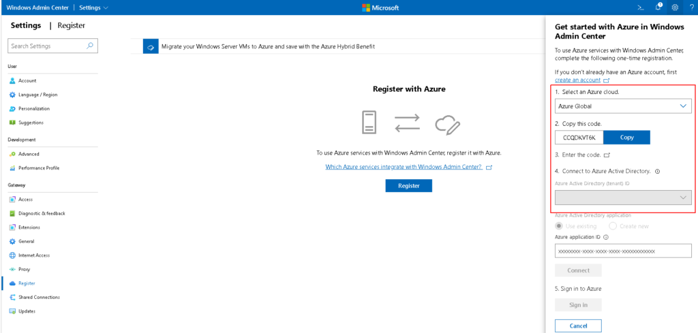The width and height of the screenshot is (698, 333).
Task: Click the search magnifier icon in Search Settings
Action: 90,46
